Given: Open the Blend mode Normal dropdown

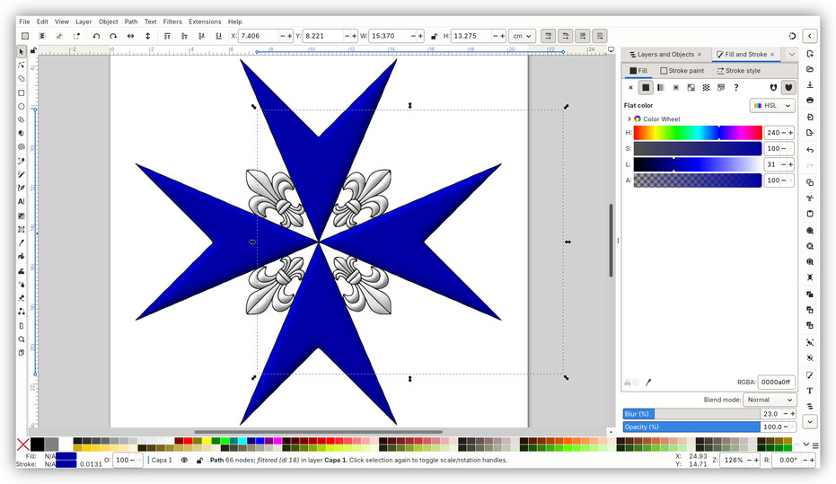Looking at the screenshot, I should (770, 400).
